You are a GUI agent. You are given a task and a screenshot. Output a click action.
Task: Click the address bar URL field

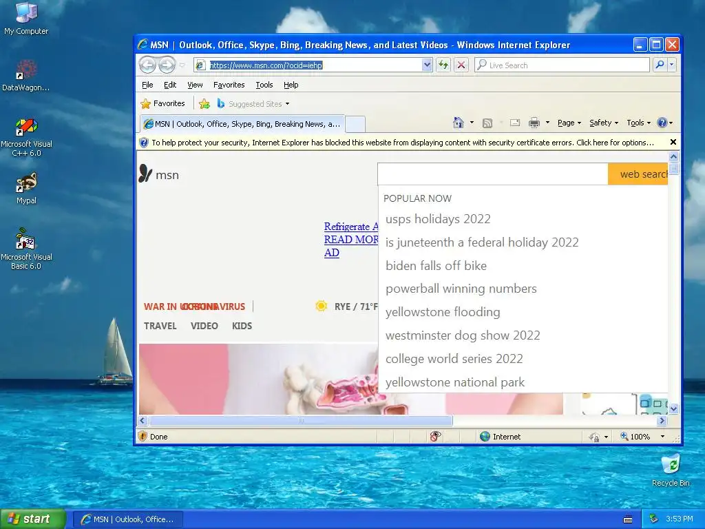tap(308, 65)
